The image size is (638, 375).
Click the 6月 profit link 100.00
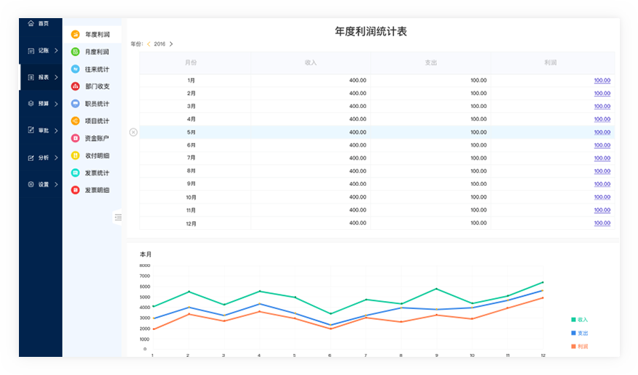tap(602, 145)
